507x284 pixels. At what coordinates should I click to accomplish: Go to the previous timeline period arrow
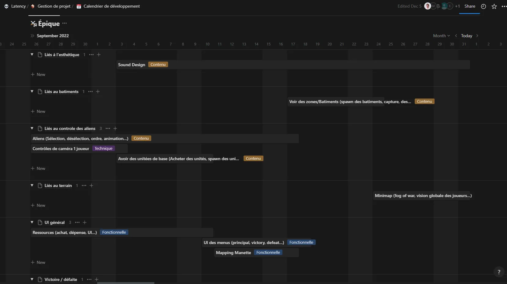[x=456, y=36]
